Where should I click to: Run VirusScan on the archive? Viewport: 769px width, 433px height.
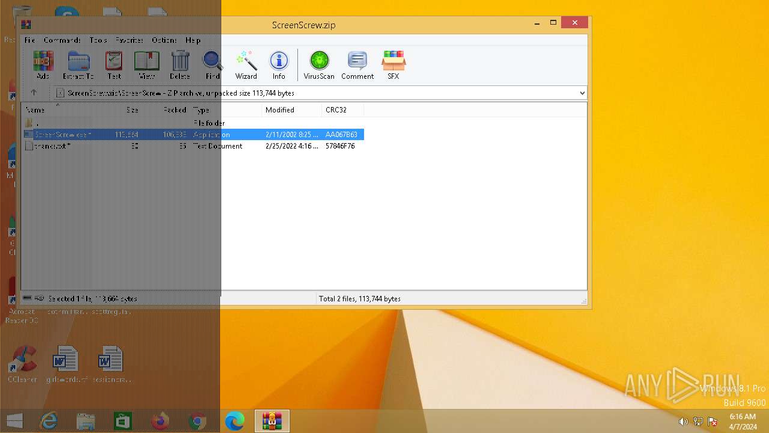click(x=319, y=65)
